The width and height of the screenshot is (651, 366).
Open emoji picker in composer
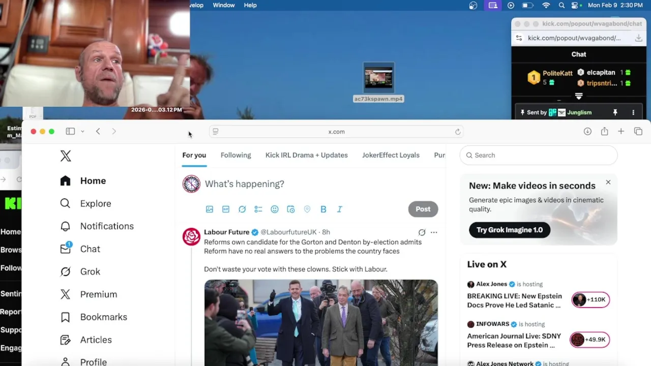275,209
